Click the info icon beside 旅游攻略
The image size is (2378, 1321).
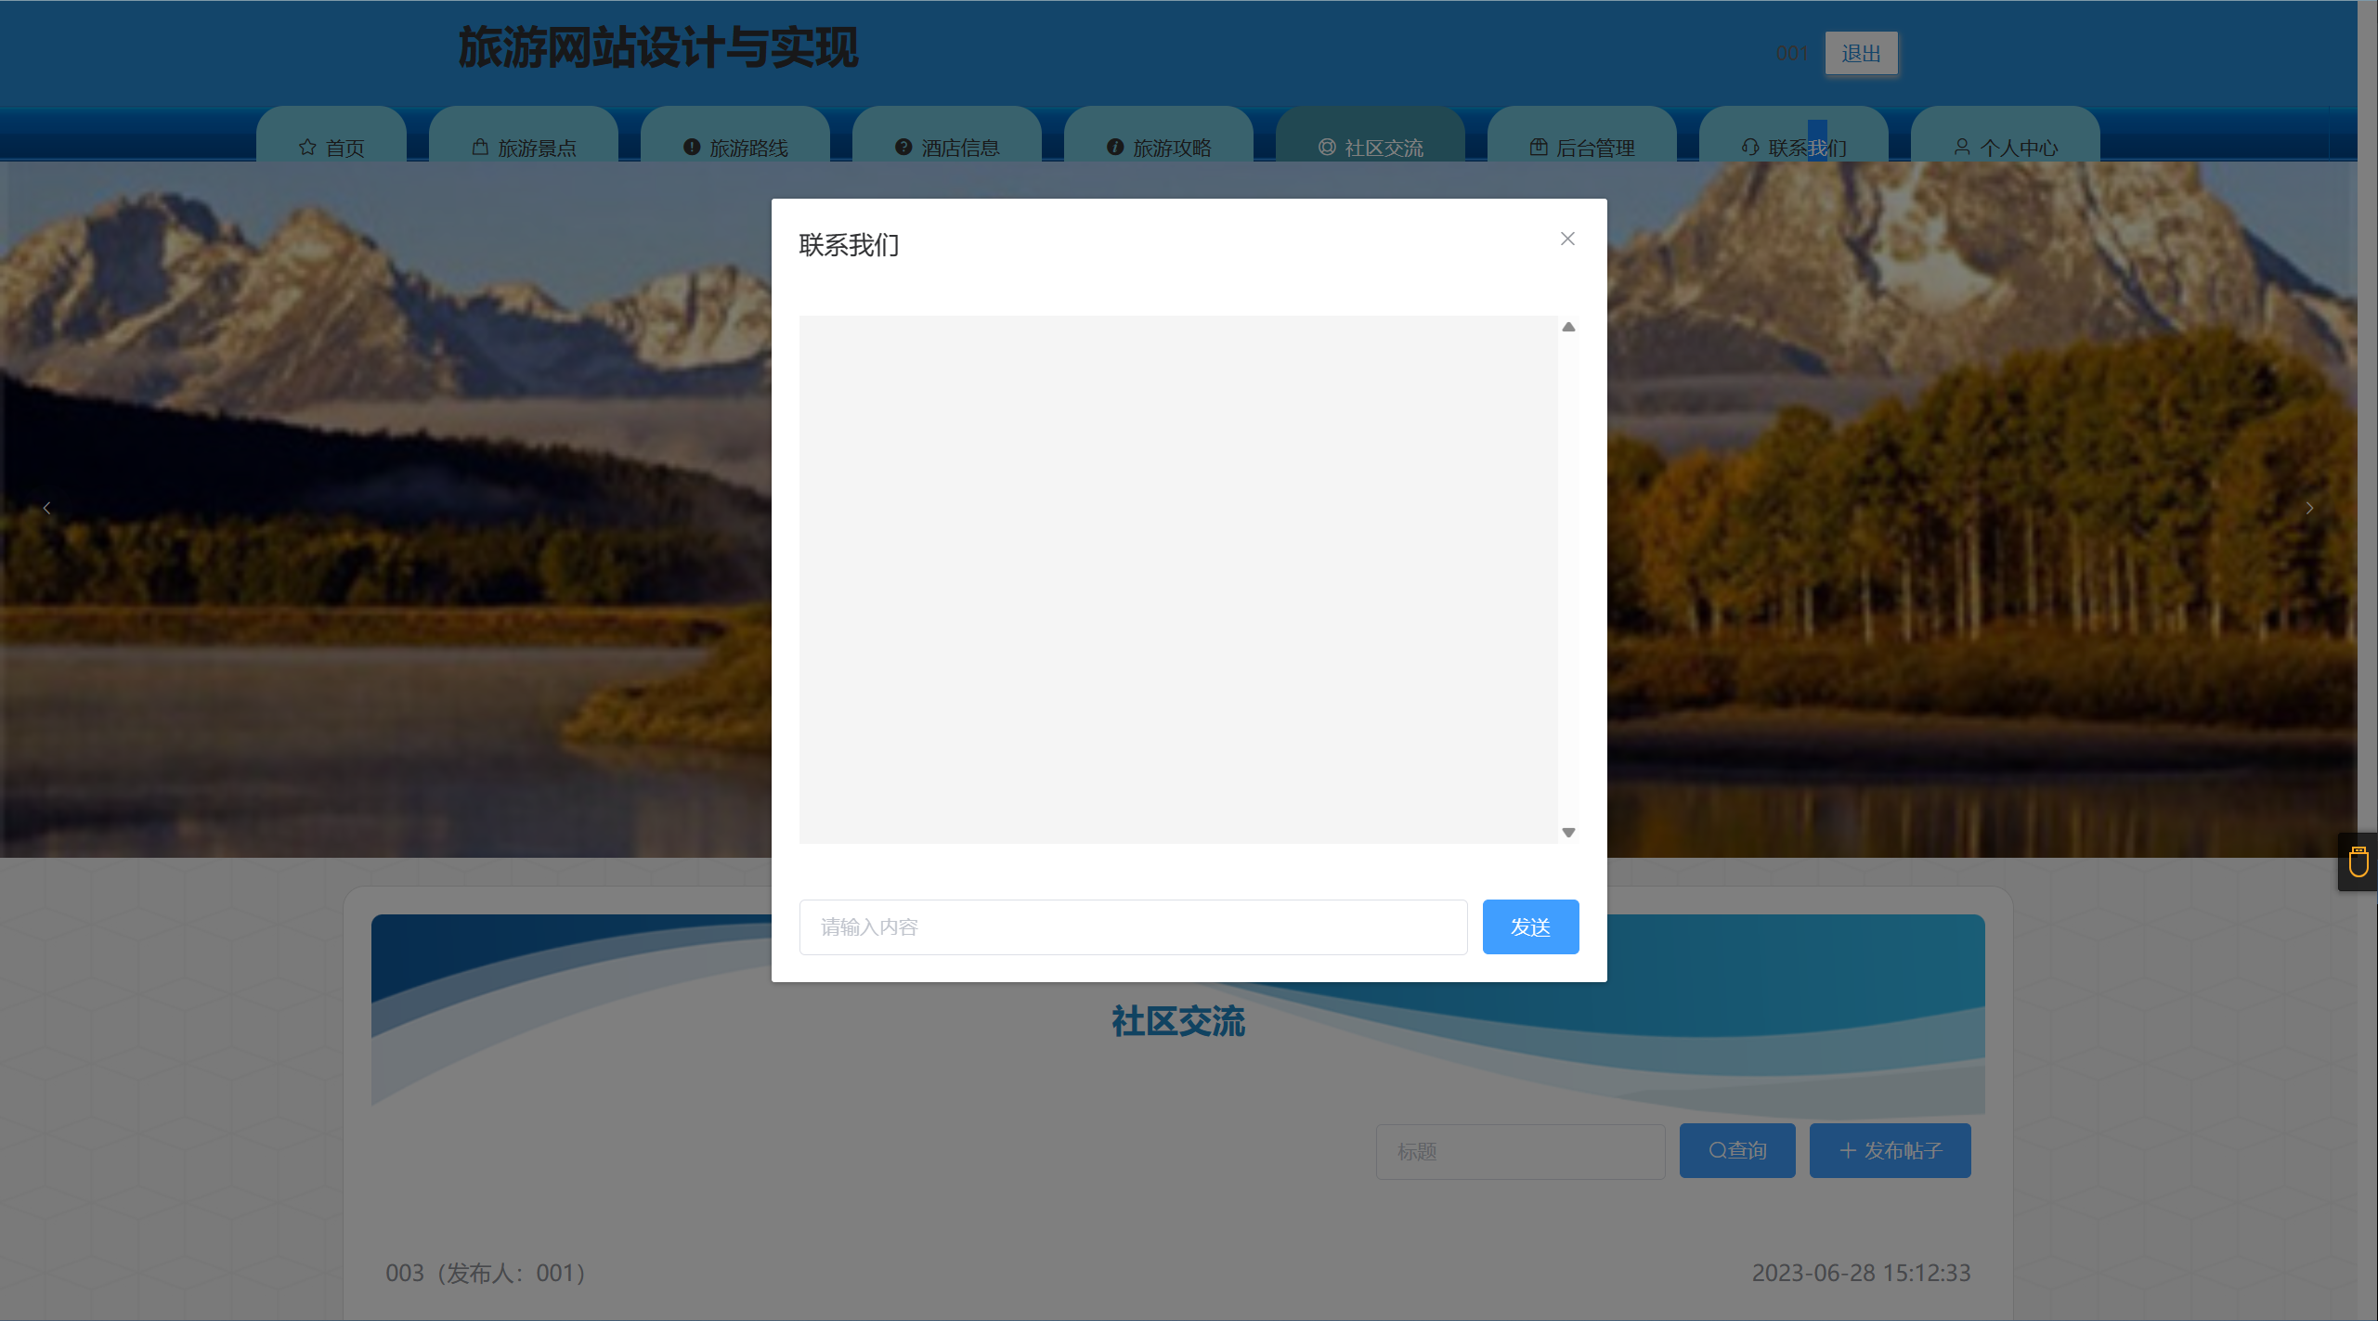point(1115,147)
